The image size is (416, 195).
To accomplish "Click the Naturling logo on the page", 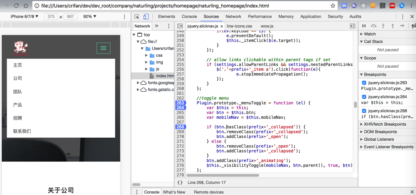I will click(21, 48).
